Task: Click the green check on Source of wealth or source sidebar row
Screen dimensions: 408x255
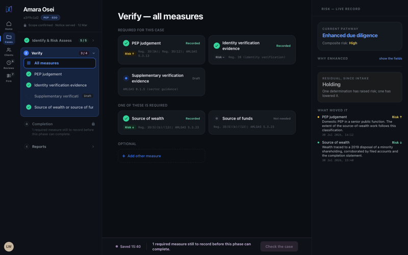Action: tap(29, 107)
